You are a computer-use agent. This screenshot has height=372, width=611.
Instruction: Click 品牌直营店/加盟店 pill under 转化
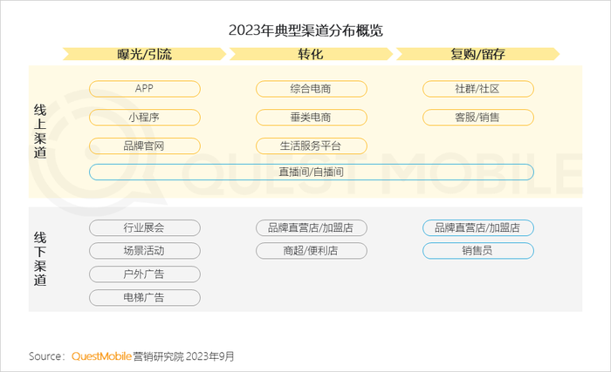pyautogui.click(x=312, y=227)
